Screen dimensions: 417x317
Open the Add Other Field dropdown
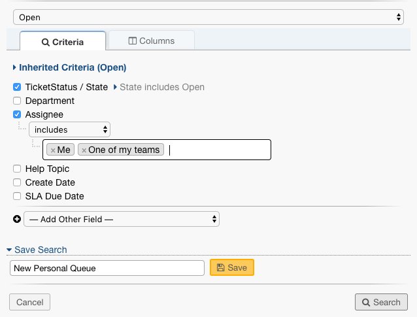[x=122, y=220]
